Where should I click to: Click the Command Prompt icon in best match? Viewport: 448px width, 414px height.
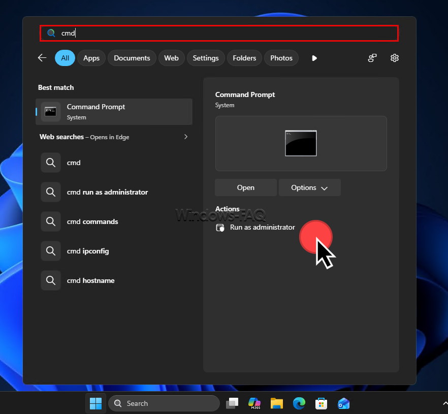(x=51, y=112)
